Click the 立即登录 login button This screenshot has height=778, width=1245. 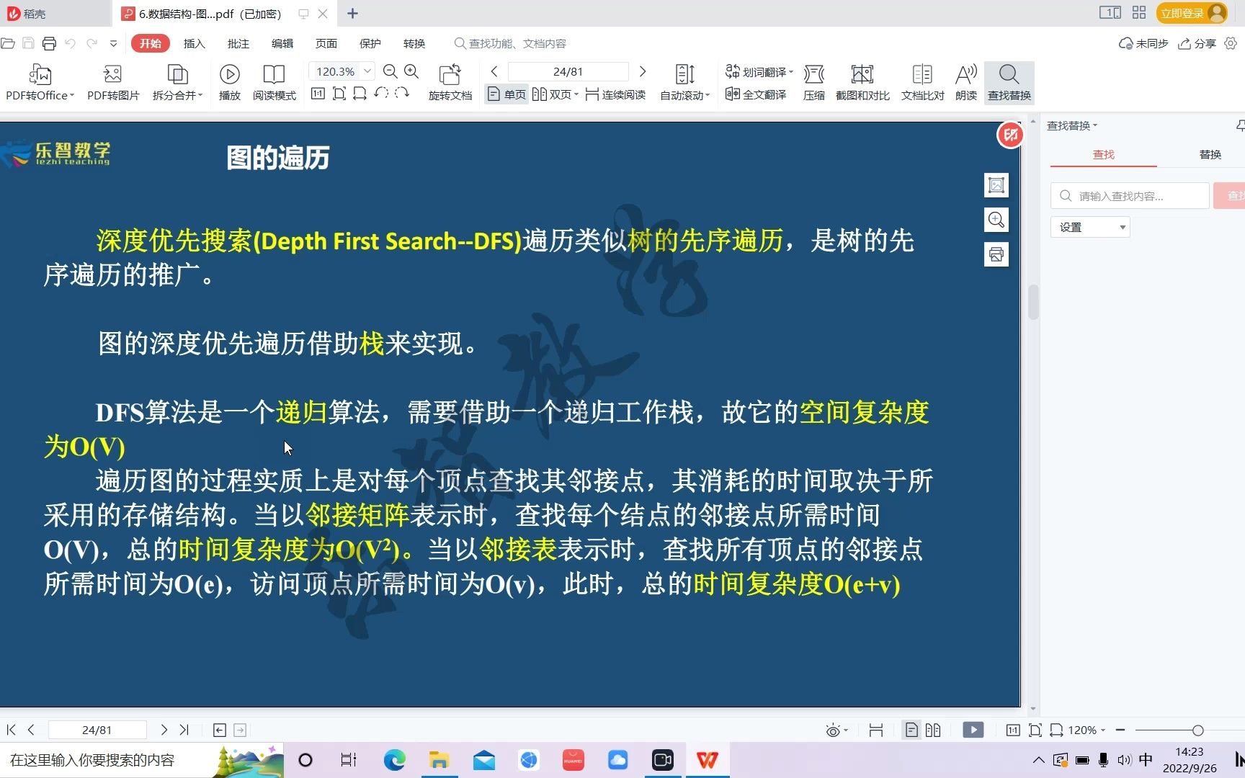click(x=1184, y=13)
